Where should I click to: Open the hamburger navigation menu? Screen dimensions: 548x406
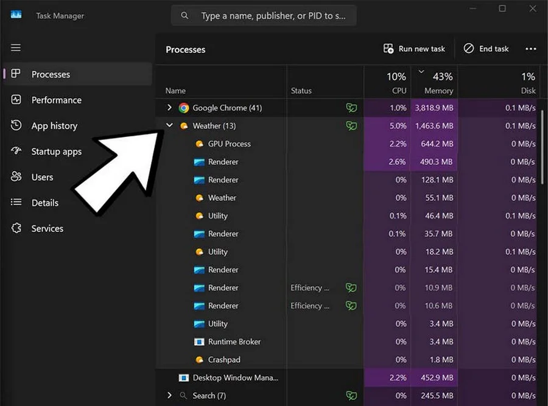16,47
